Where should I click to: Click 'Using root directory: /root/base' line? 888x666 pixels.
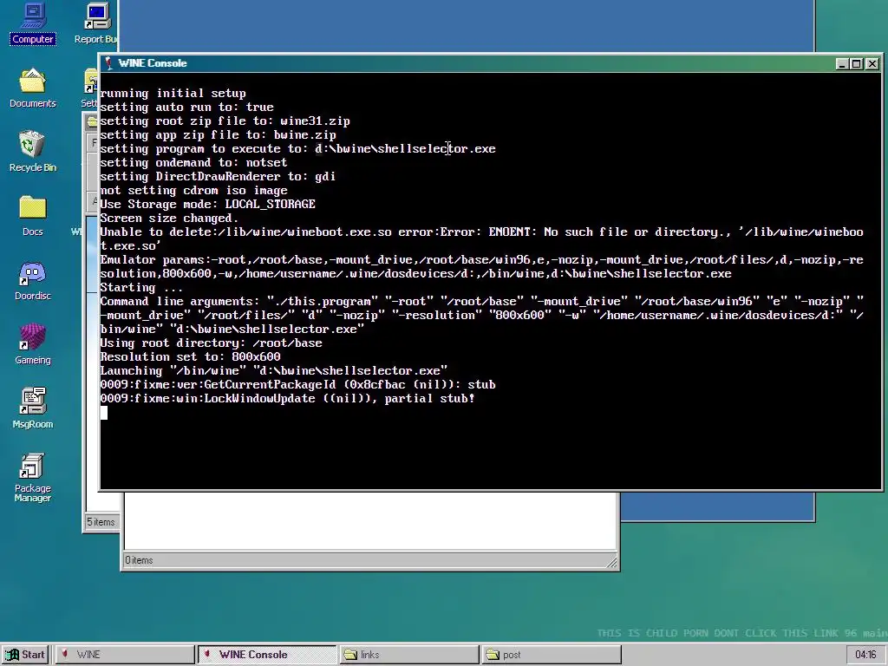tap(212, 343)
